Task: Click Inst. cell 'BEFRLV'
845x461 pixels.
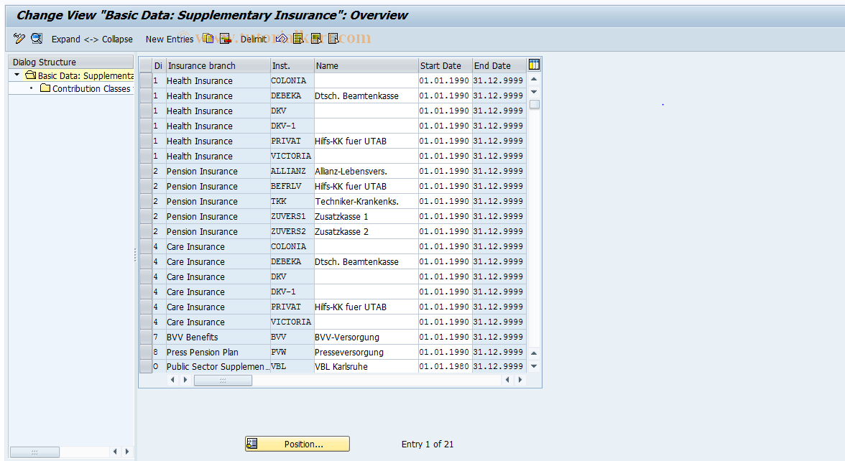Action: [292, 186]
